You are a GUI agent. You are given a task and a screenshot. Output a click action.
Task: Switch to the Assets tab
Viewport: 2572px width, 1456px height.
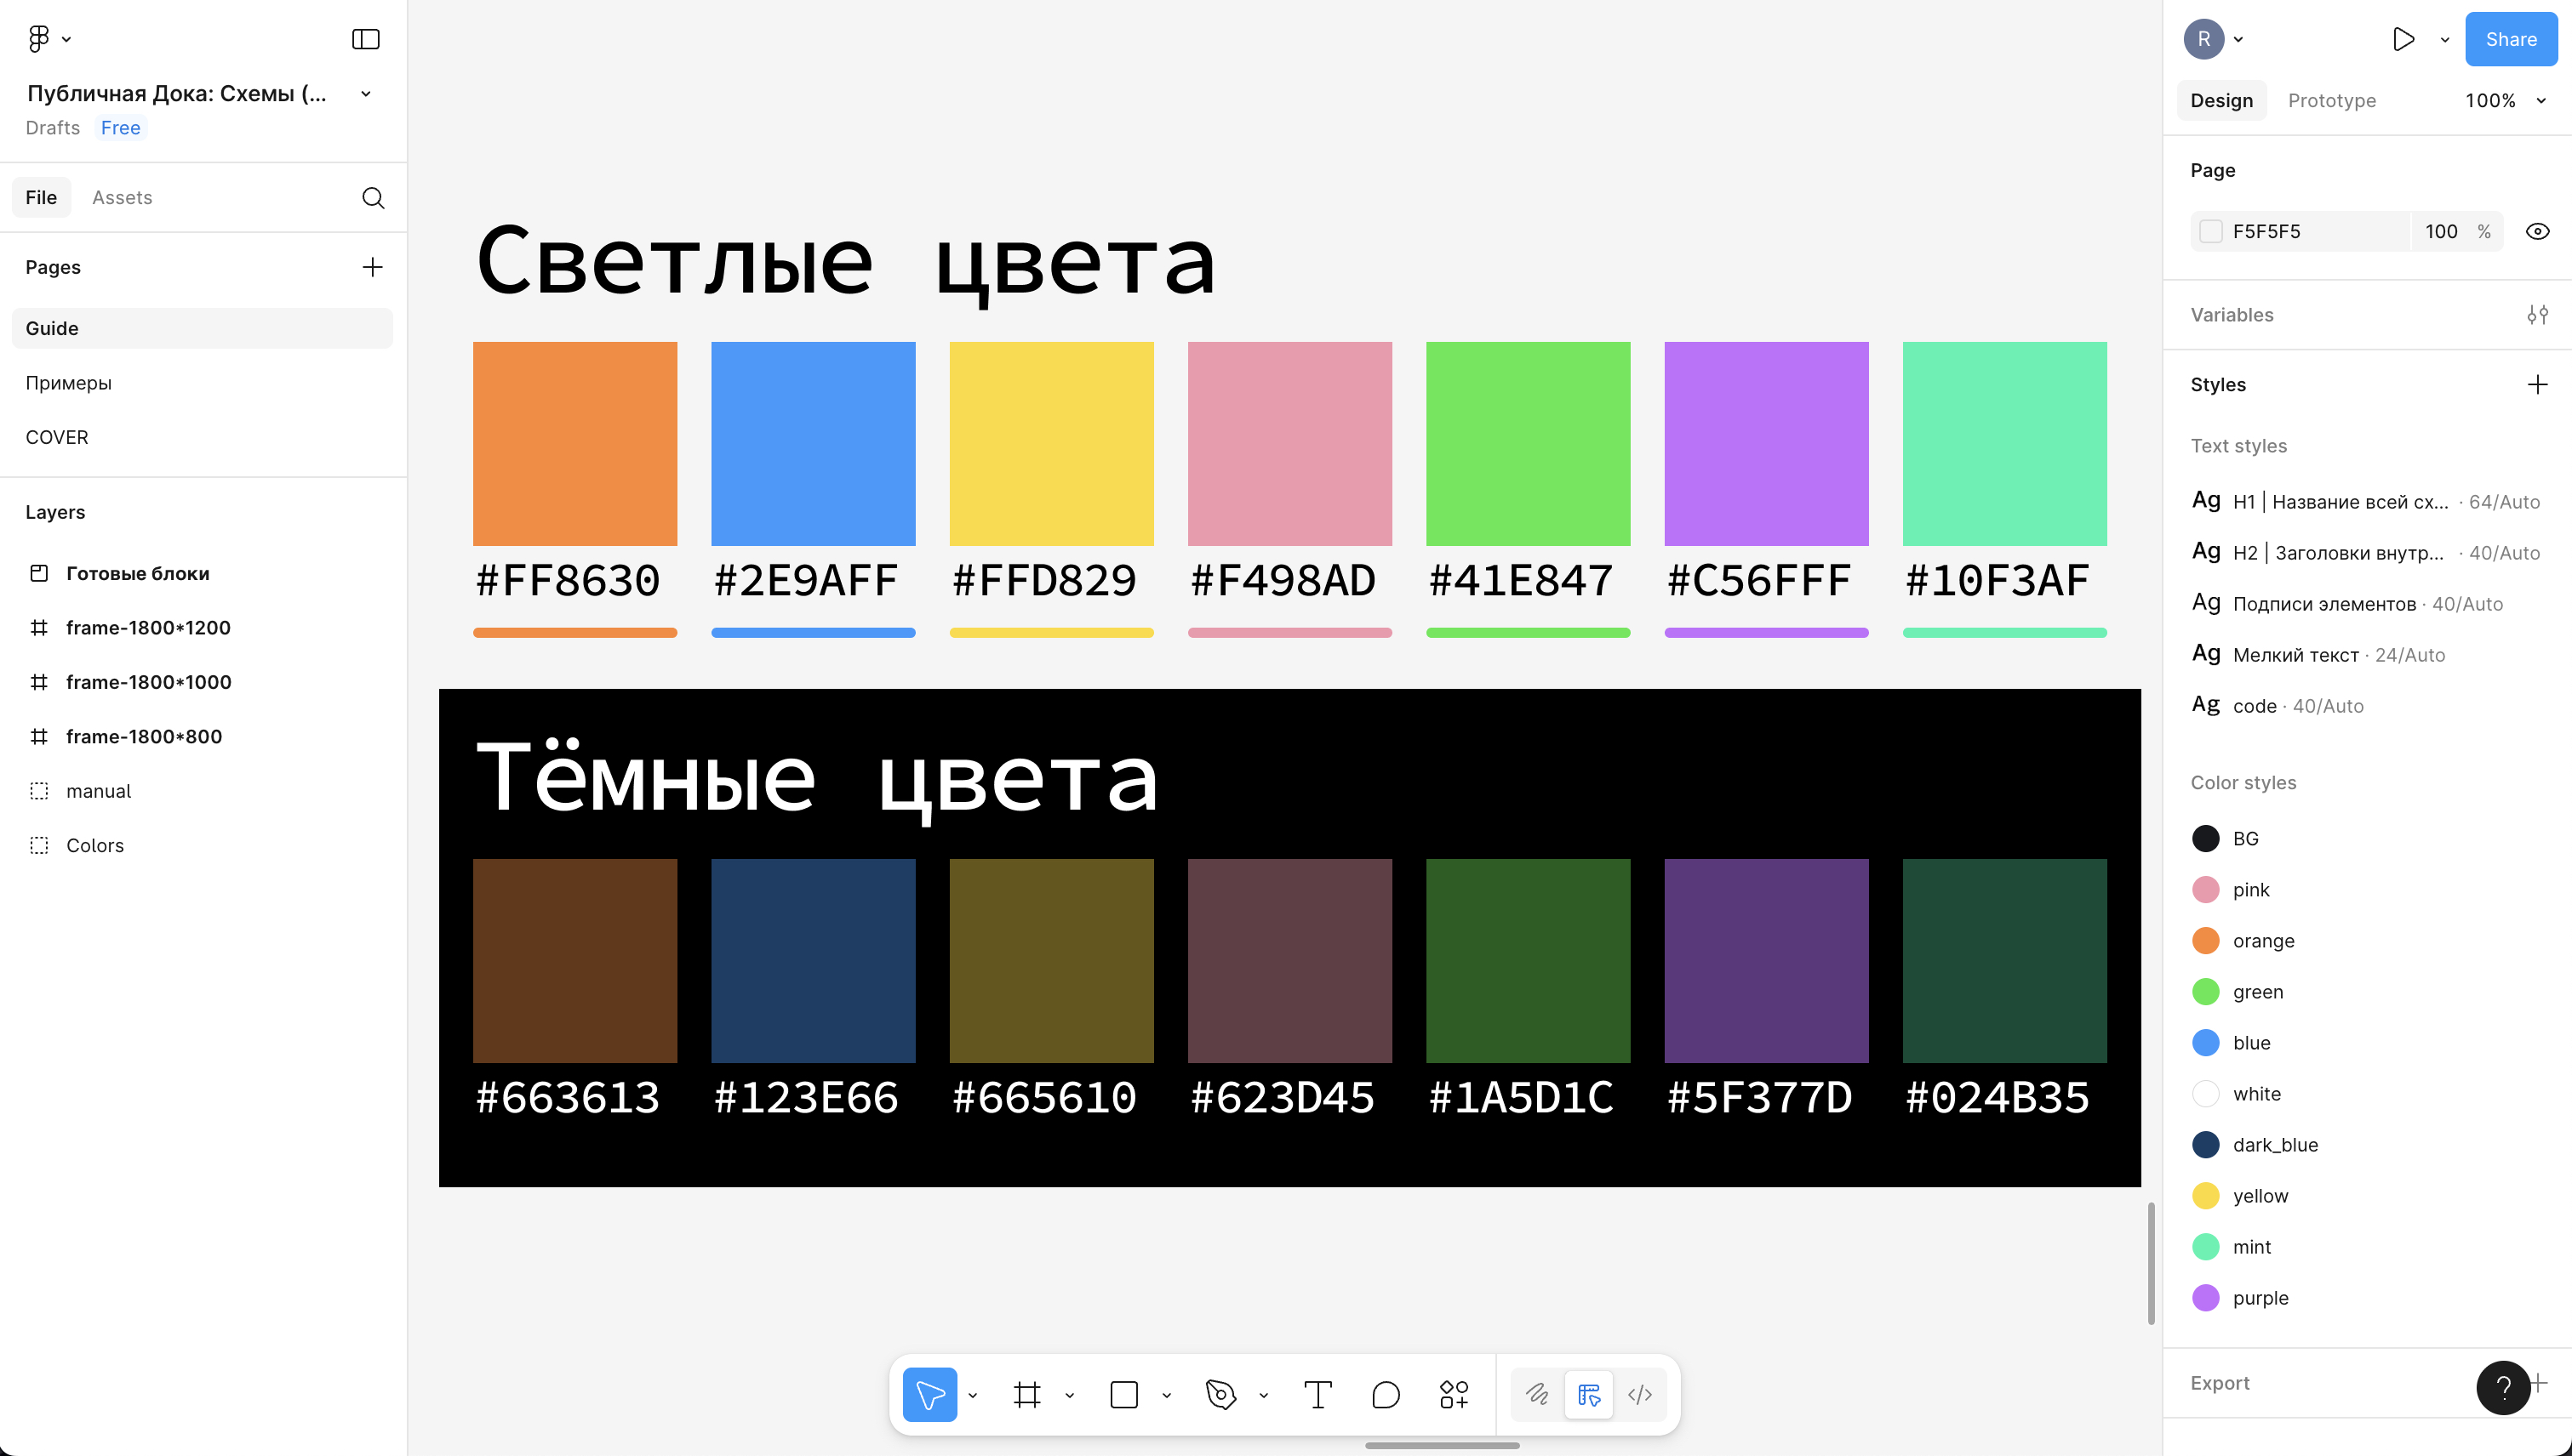coord(122,198)
